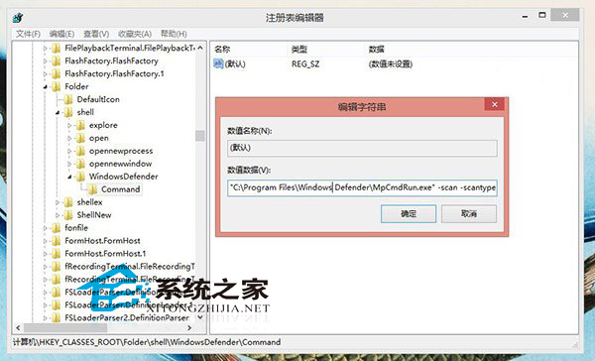Click the FSLoaderParser2.DefinitionParser folder icon

click(57, 317)
